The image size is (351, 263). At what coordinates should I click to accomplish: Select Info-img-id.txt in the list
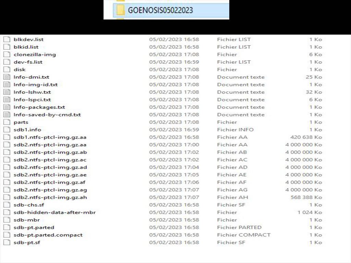point(36,85)
